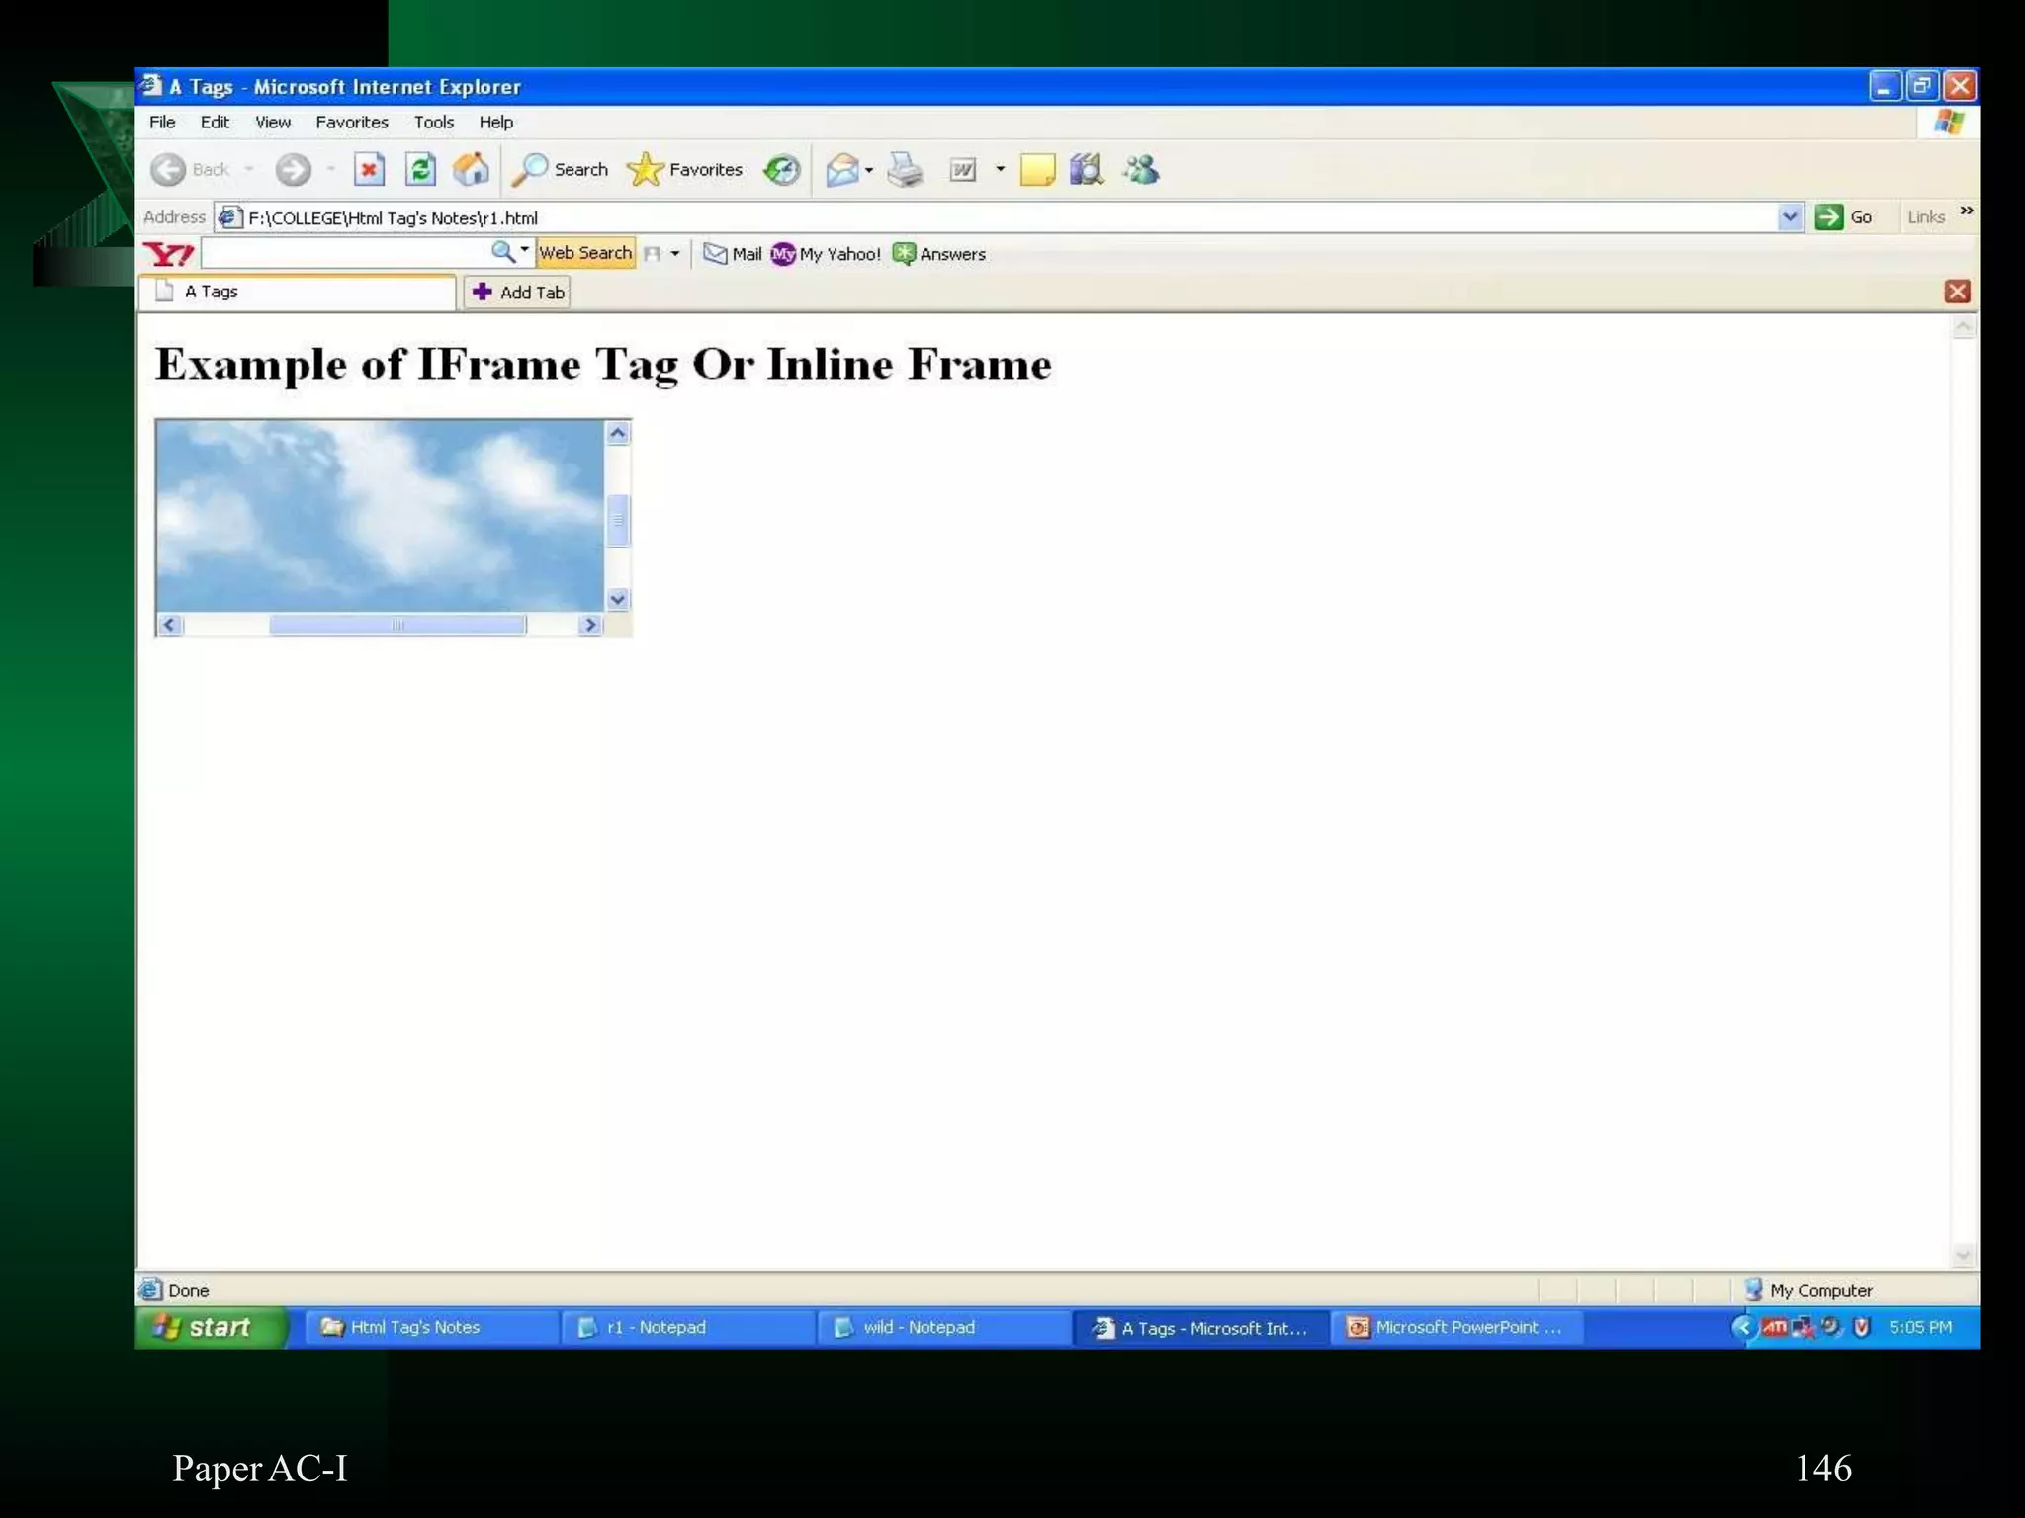Click the iframe horizontal scrollbar thumb
The width and height of the screenshot is (2025, 1518).
coord(397,625)
